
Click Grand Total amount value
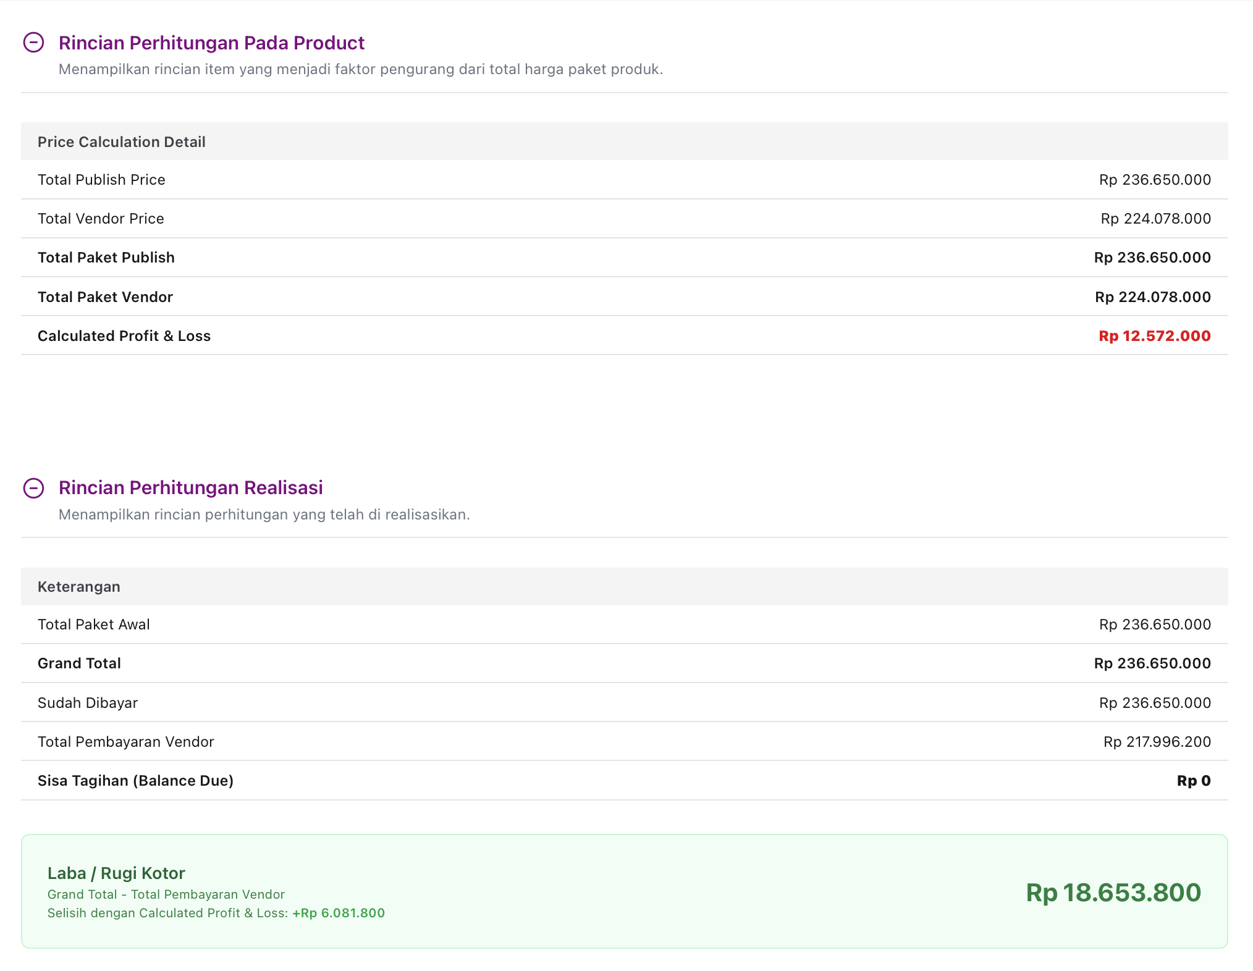(1152, 663)
